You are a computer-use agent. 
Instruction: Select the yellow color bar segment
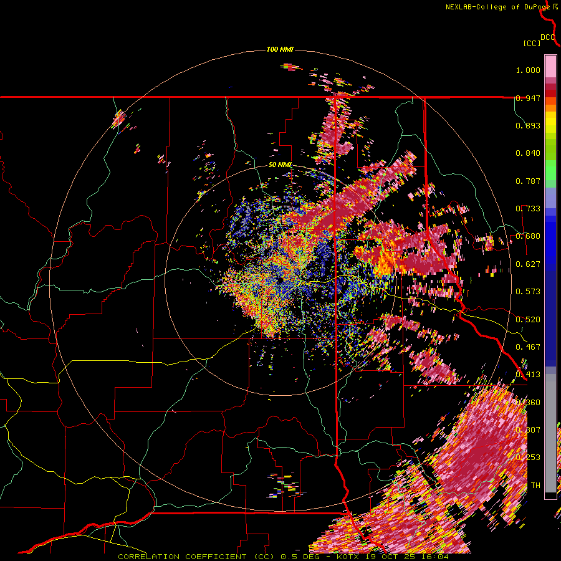click(x=550, y=123)
